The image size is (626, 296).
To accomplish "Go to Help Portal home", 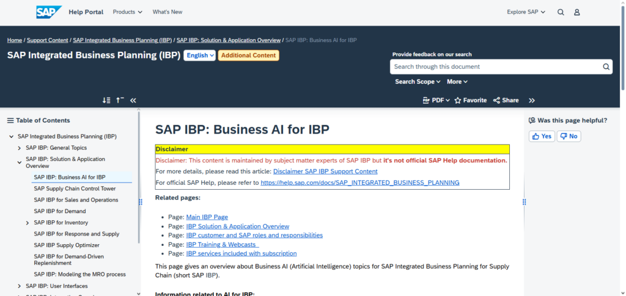I will [86, 12].
